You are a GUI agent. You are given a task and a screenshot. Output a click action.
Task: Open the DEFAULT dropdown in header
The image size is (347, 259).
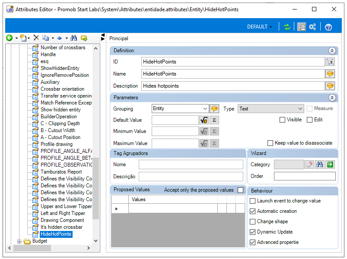click(259, 27)
